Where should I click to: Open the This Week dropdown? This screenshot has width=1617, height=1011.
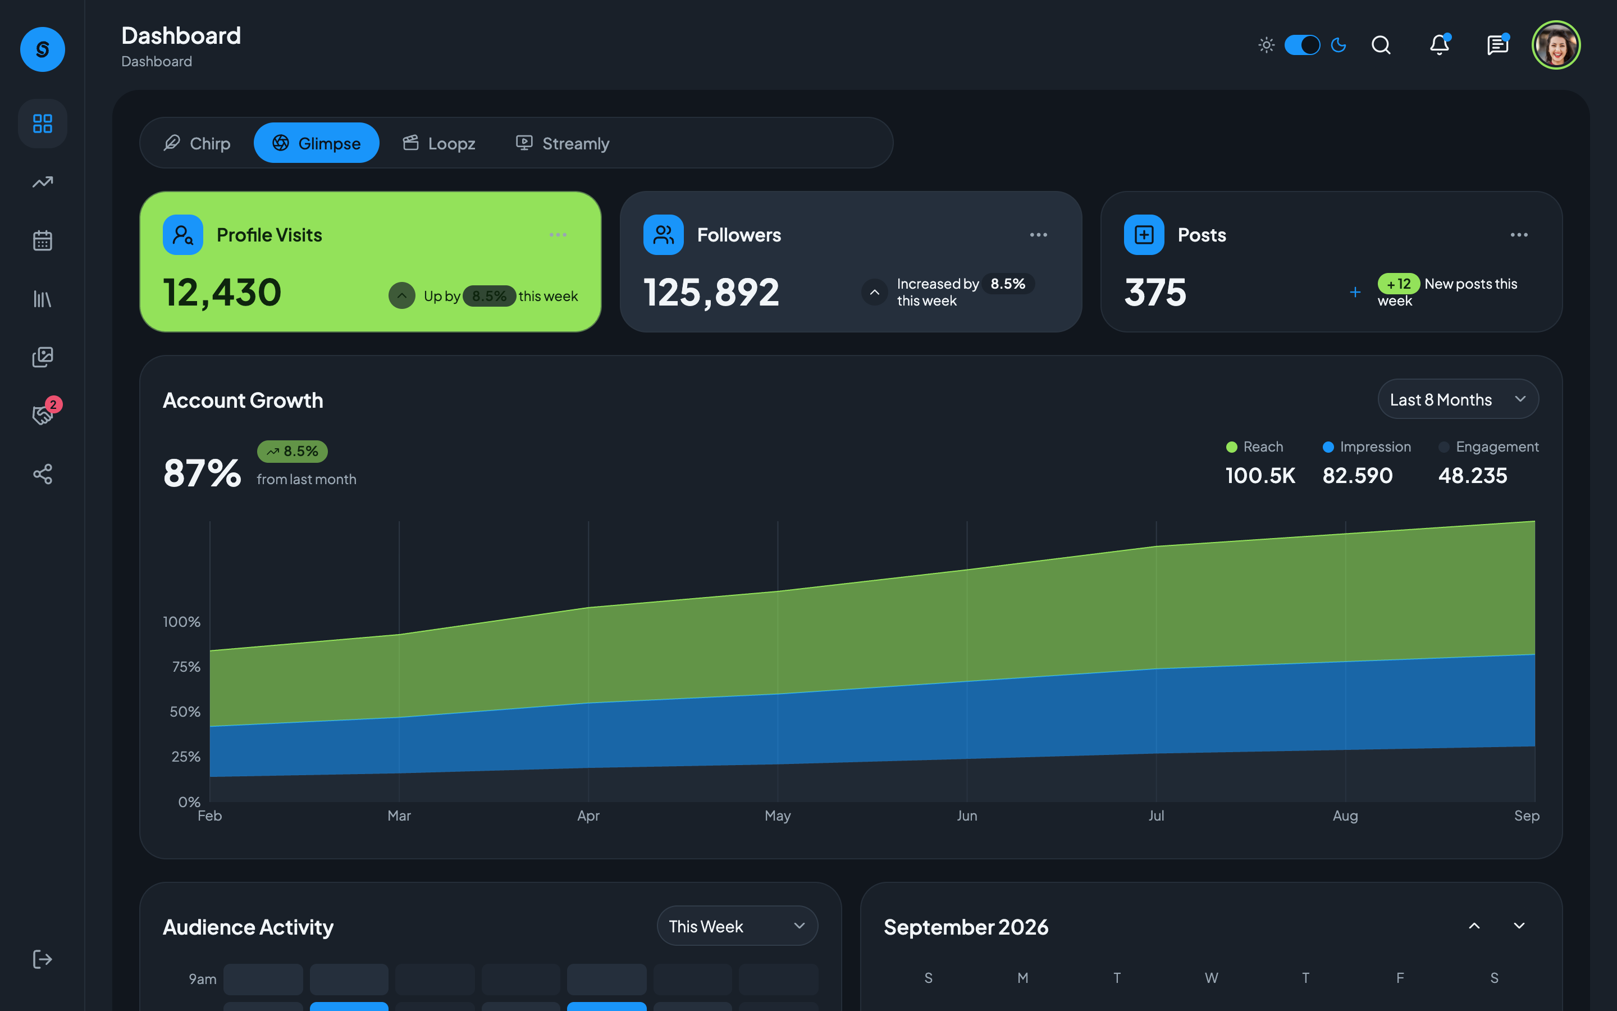click(737, 926)
